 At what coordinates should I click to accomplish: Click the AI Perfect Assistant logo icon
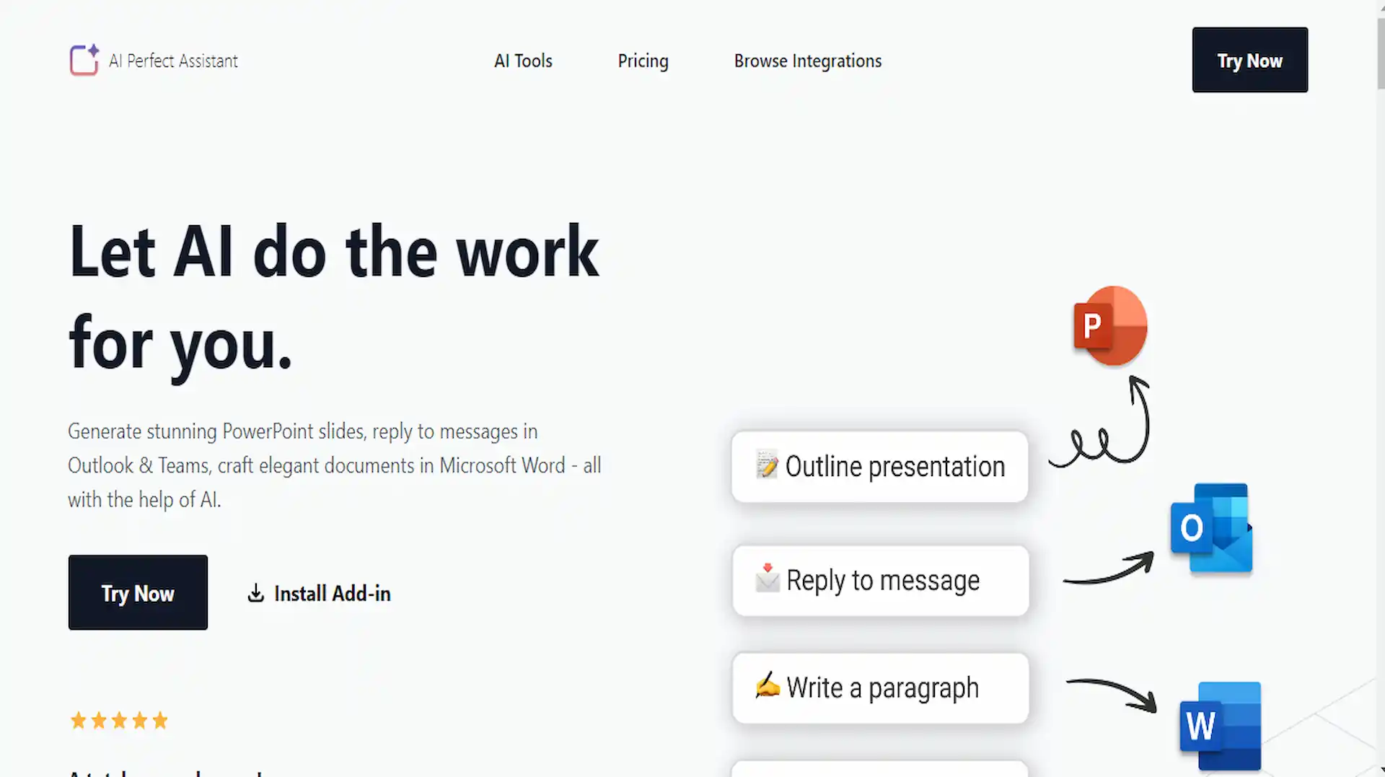click(84, 60)
